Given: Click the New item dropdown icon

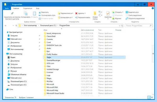Looking at the screenshot, I should tap(100, 12).
